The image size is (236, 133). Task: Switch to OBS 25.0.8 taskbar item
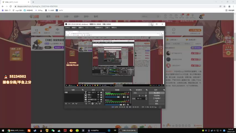128,130
